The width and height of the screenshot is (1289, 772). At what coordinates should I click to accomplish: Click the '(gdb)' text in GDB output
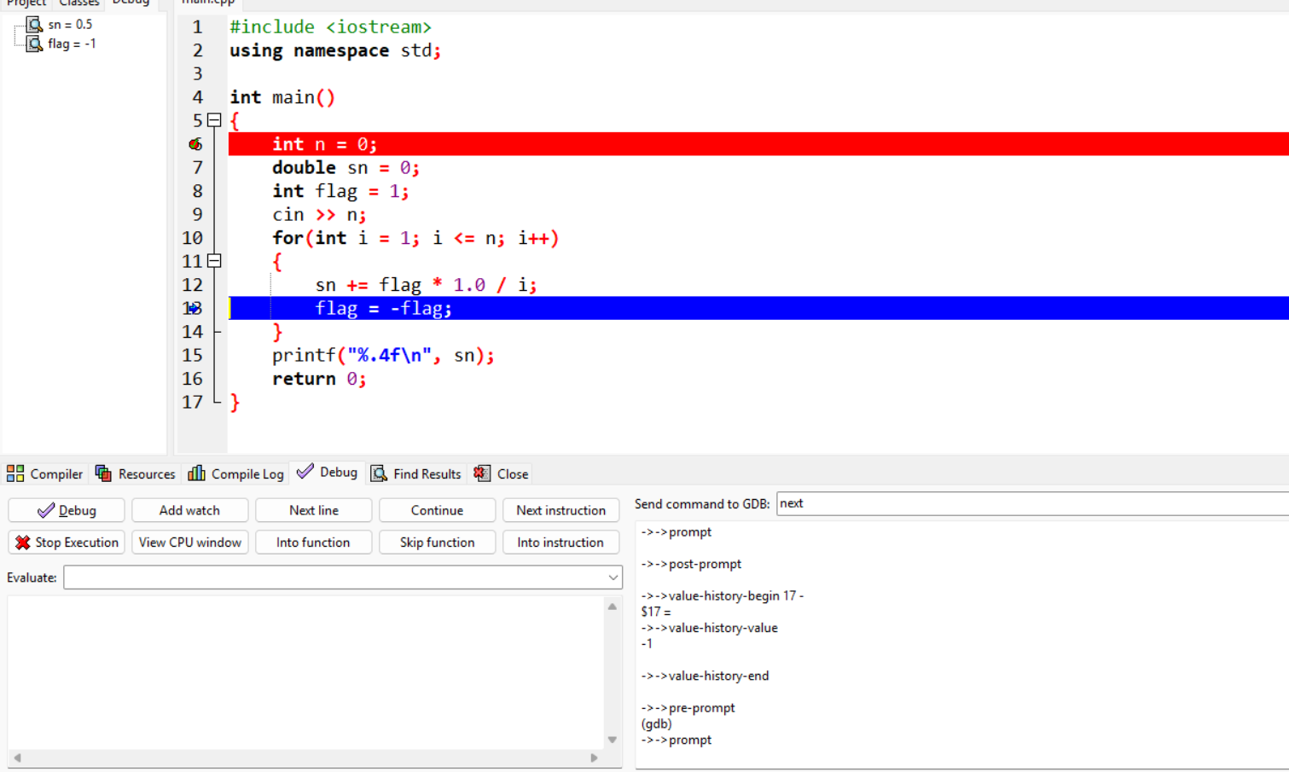pyautogui.click(x=656, y=723)
